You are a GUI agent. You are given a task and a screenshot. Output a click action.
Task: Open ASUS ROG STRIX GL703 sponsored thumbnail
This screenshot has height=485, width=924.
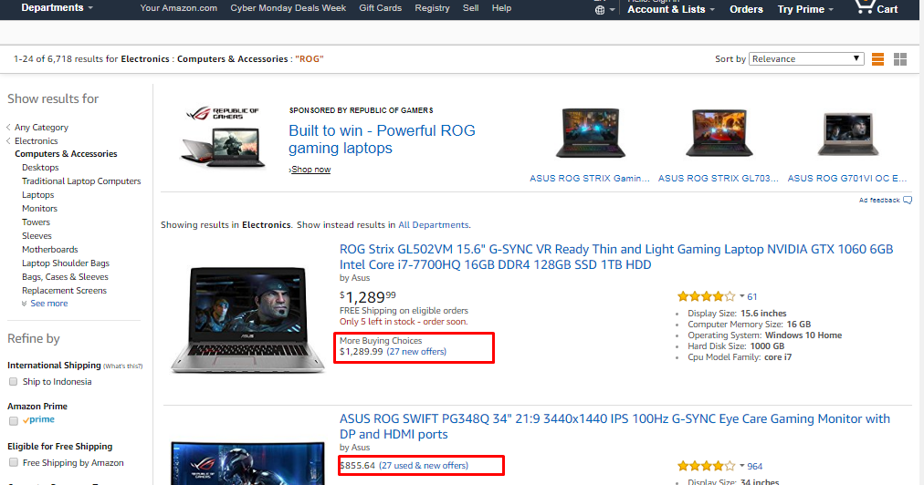click(719, 133)
